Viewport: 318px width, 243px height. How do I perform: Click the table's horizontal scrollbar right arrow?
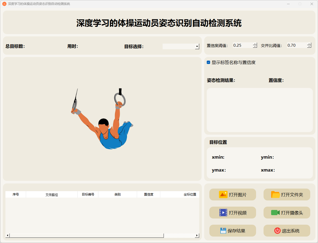197,236
